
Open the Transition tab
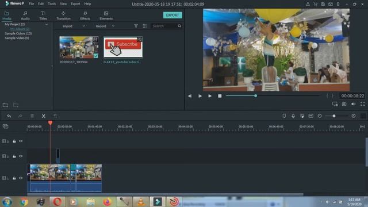[63, 16]
